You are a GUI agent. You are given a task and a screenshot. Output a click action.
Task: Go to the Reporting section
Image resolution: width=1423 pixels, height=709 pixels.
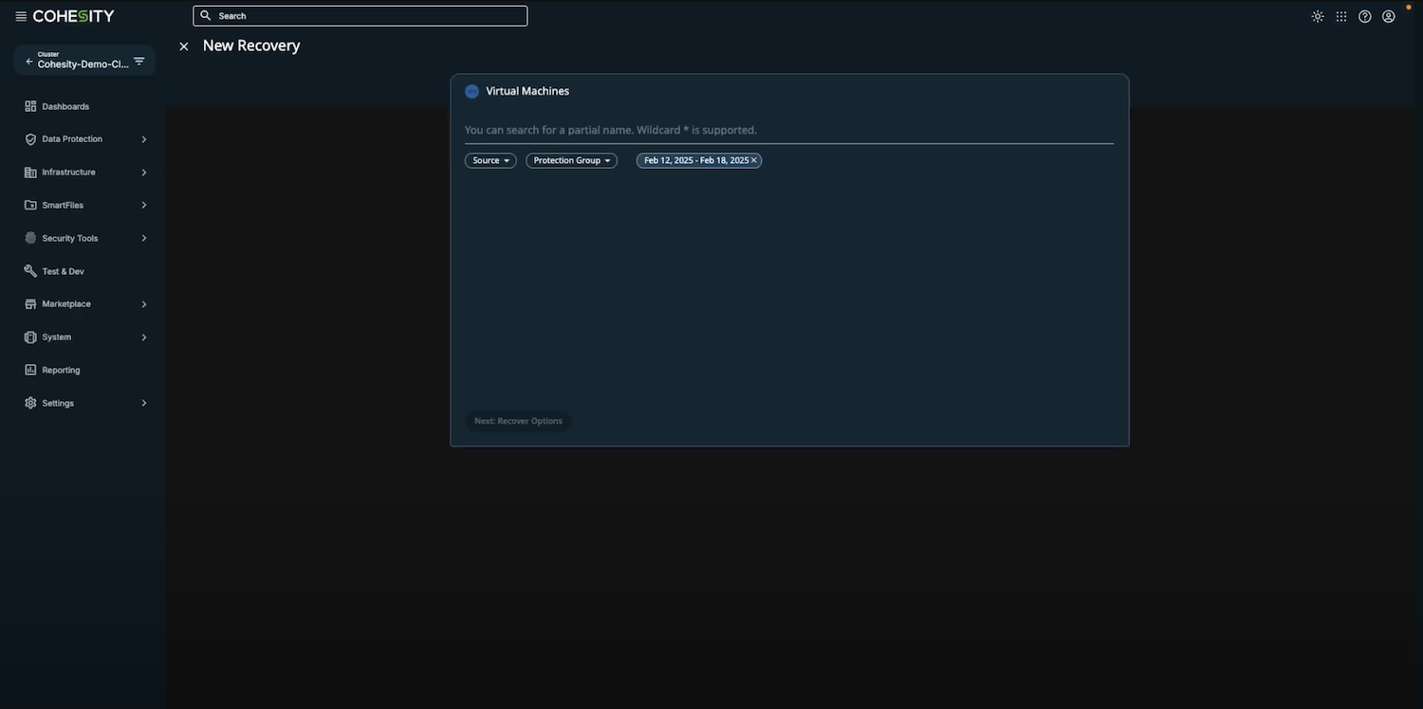point(61,371)
